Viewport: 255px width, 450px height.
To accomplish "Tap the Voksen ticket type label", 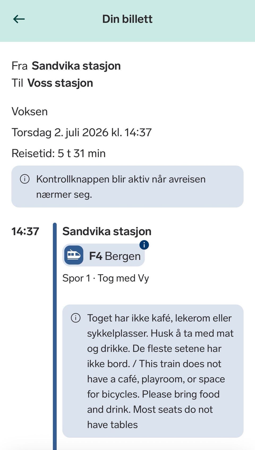I will tap(30, 112).
